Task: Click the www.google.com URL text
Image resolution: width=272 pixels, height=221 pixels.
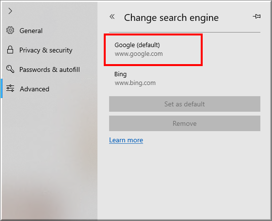Action: click(139, 54)
